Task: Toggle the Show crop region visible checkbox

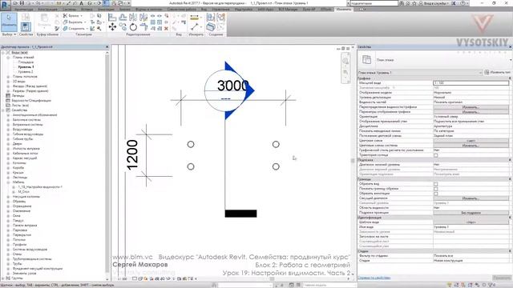Action: pos(436,189)
